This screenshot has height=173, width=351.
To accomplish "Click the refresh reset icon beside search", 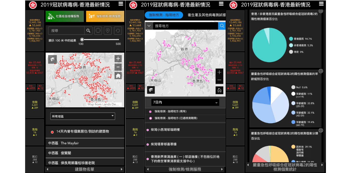I will 118,31.
